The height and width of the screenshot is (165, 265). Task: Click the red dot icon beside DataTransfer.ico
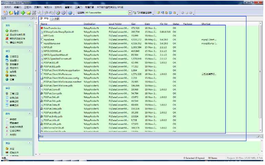[42, 28]
